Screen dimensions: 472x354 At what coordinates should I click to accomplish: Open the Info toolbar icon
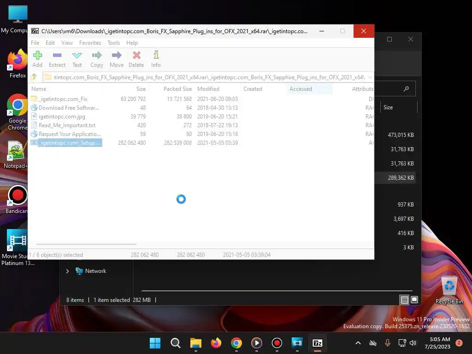[156, 59]
